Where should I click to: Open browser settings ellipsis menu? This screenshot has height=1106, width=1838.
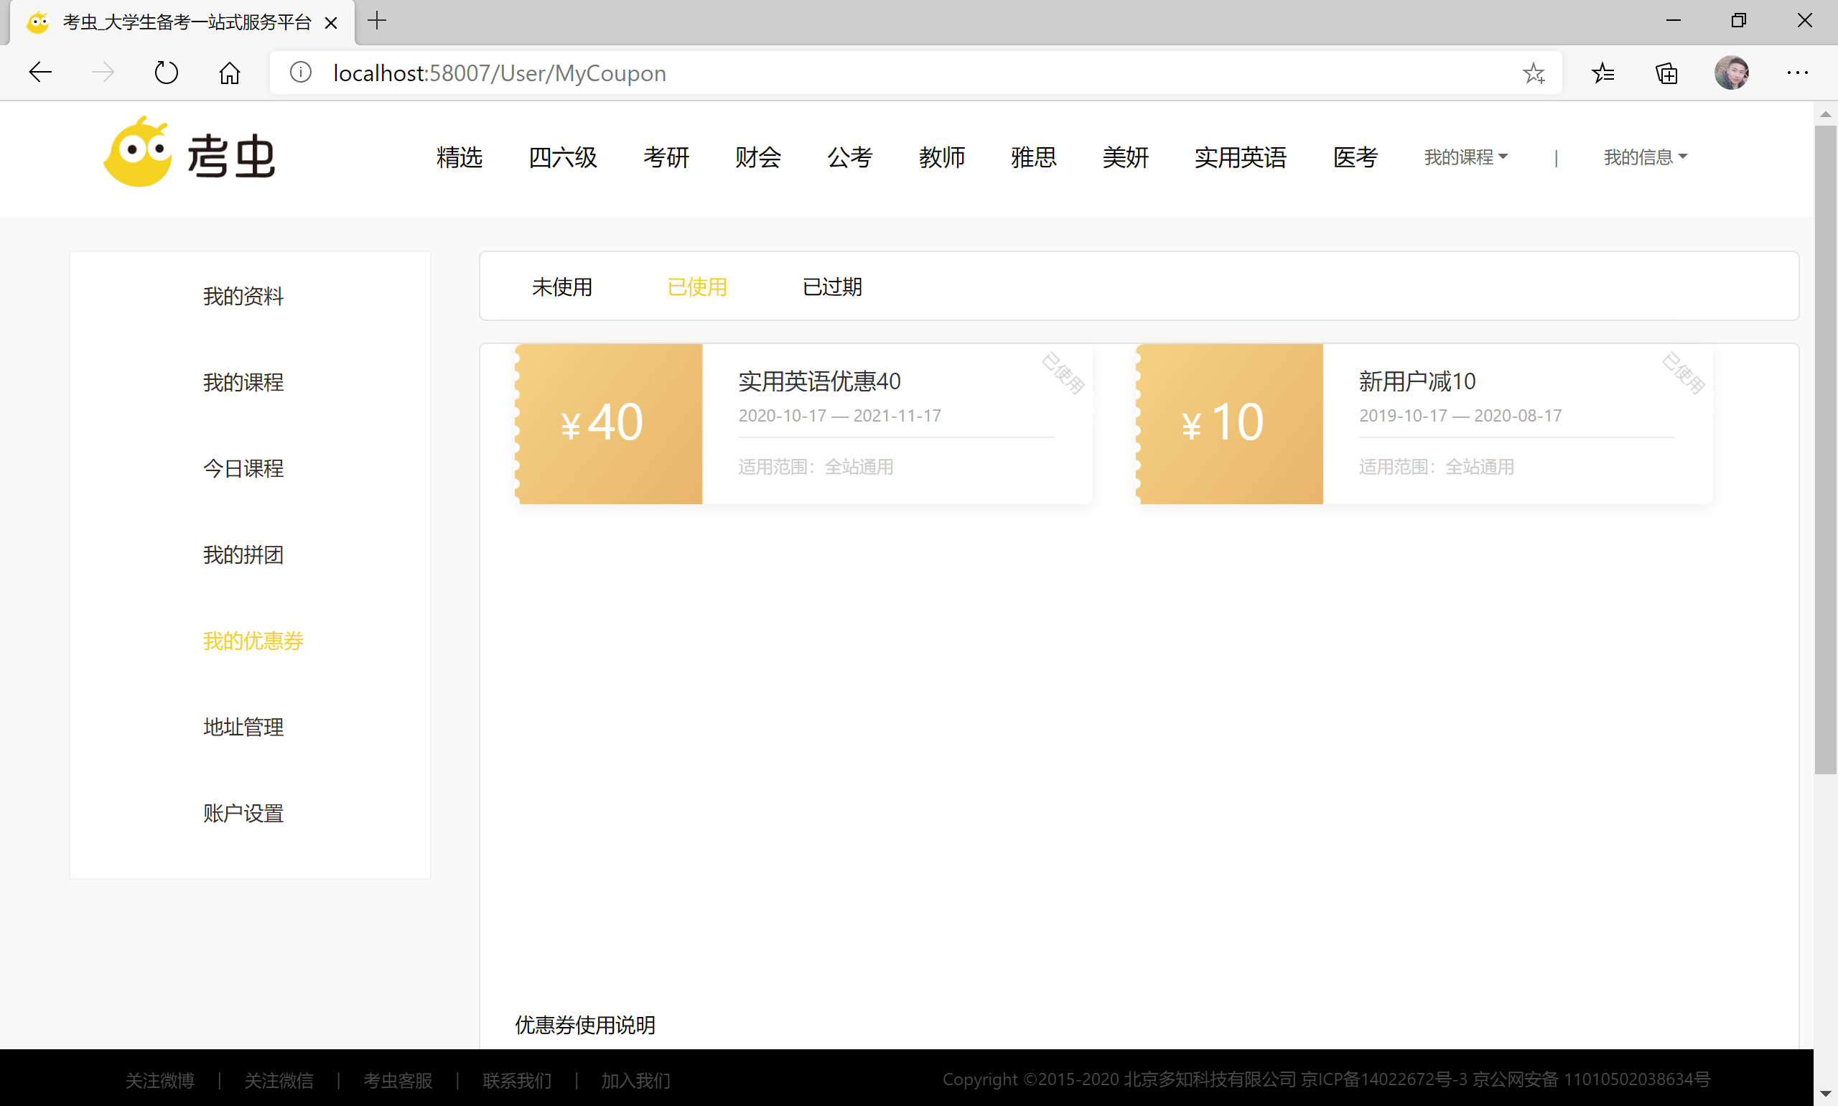coord(1797,73)
